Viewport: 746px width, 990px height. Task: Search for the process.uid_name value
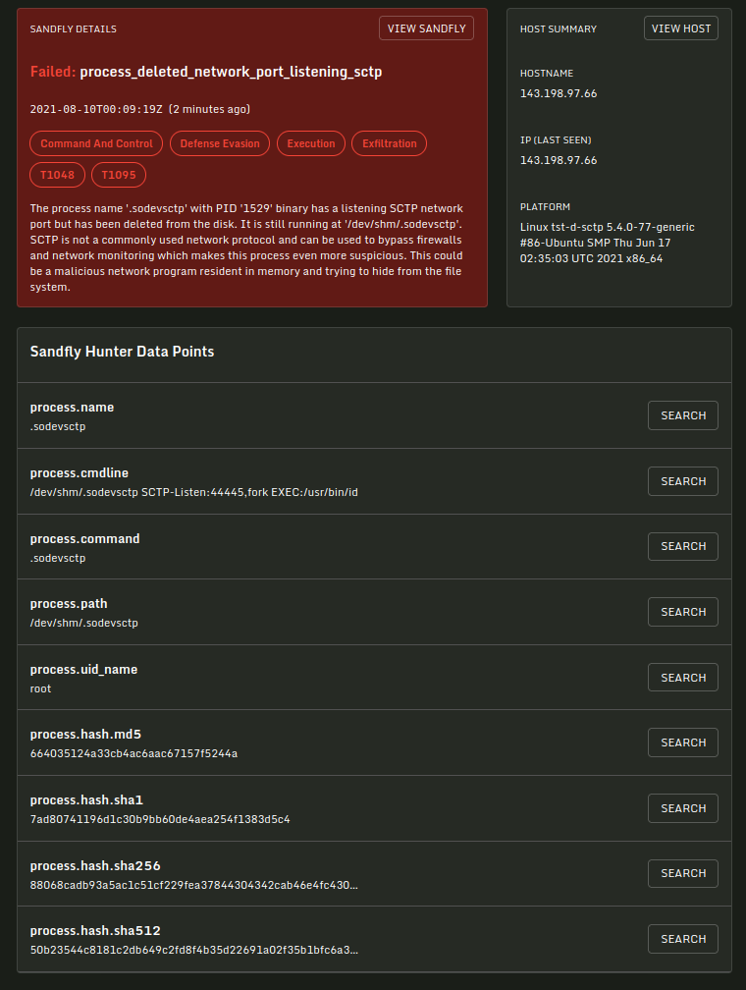coord(683,678)
